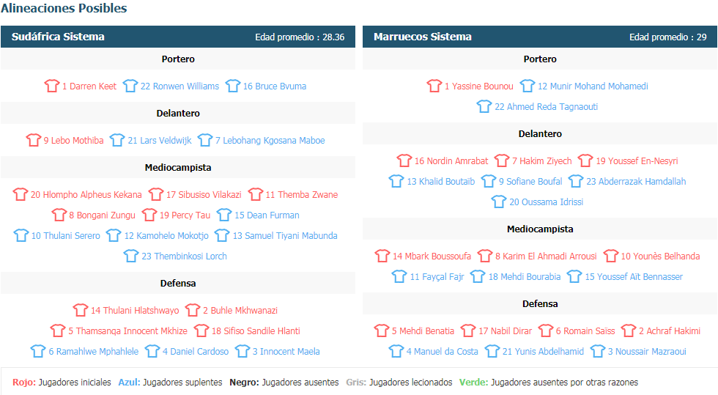This screenshot has width=718, height=395.
Task: Click Marruecos' Delantero section heading
Action: click(x=540, y=134)
